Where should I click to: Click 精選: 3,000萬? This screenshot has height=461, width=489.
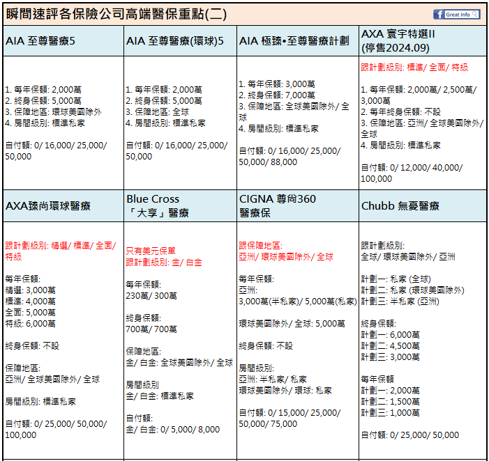coord(30,290)
